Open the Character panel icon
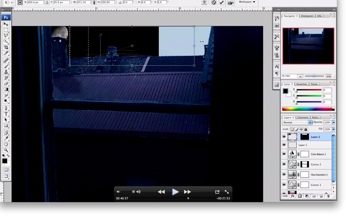 (277, 66)
